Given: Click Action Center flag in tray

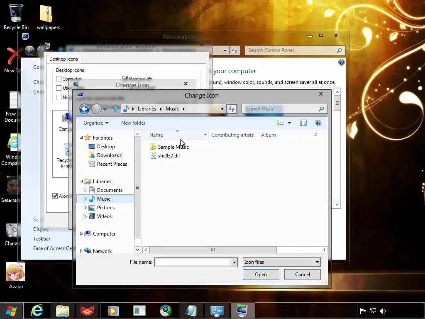Looking at the screenshot, I should tap(363, 311).
